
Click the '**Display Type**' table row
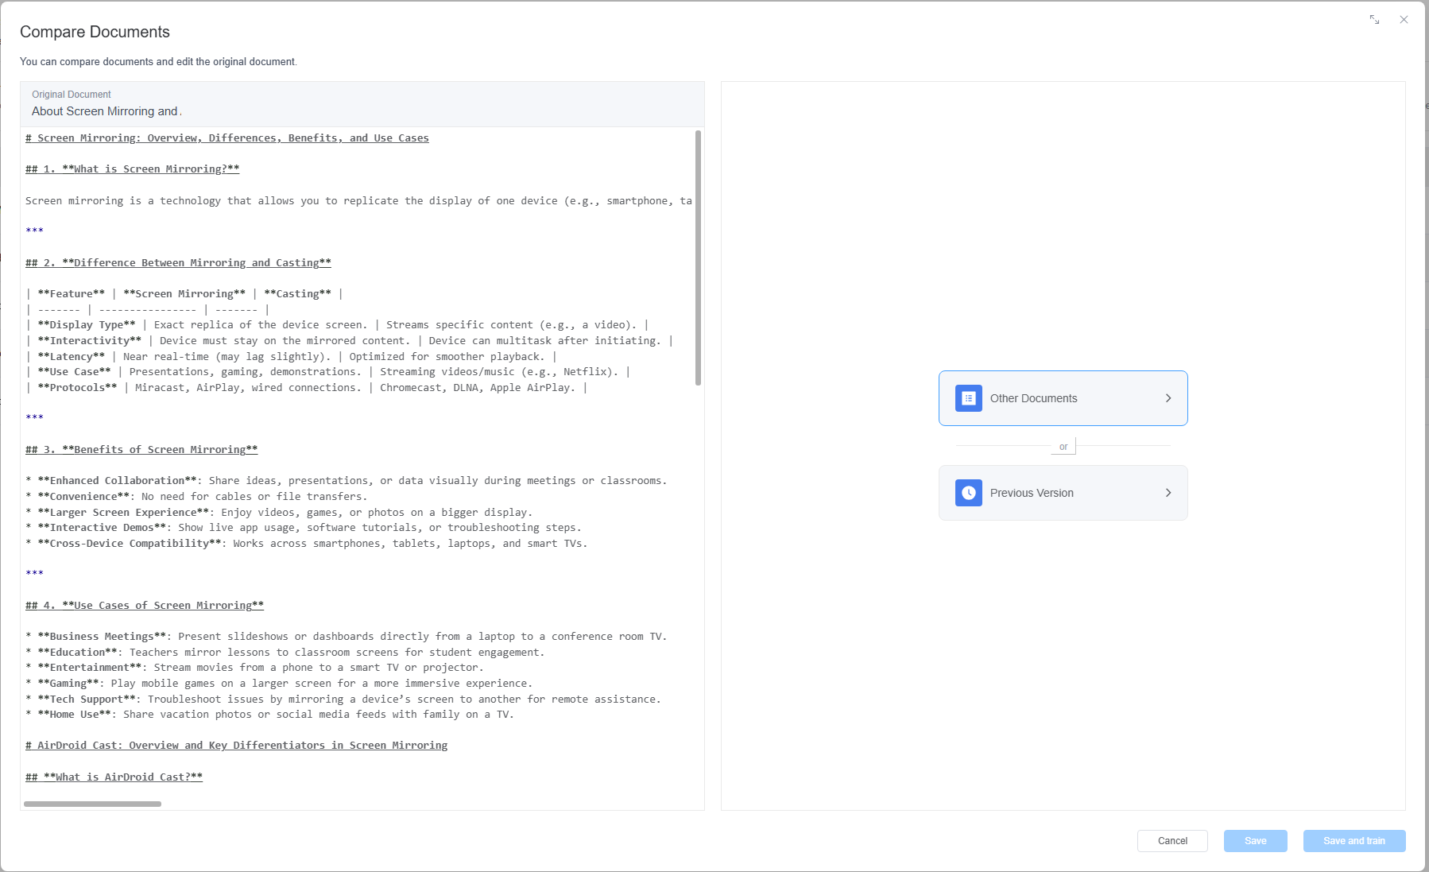click(337, 325)
